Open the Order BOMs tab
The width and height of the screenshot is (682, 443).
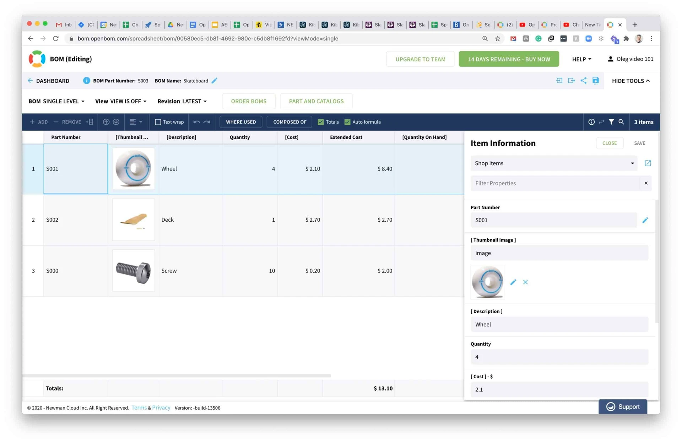[x=249, y=101]
